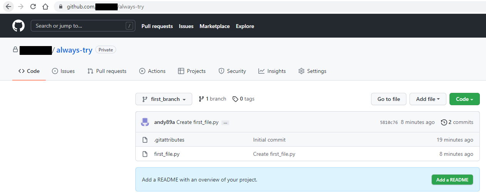Image resolution: width=486 pixels, height=193 pixels.
Task: Open the Projects tab
Action: 192,71
